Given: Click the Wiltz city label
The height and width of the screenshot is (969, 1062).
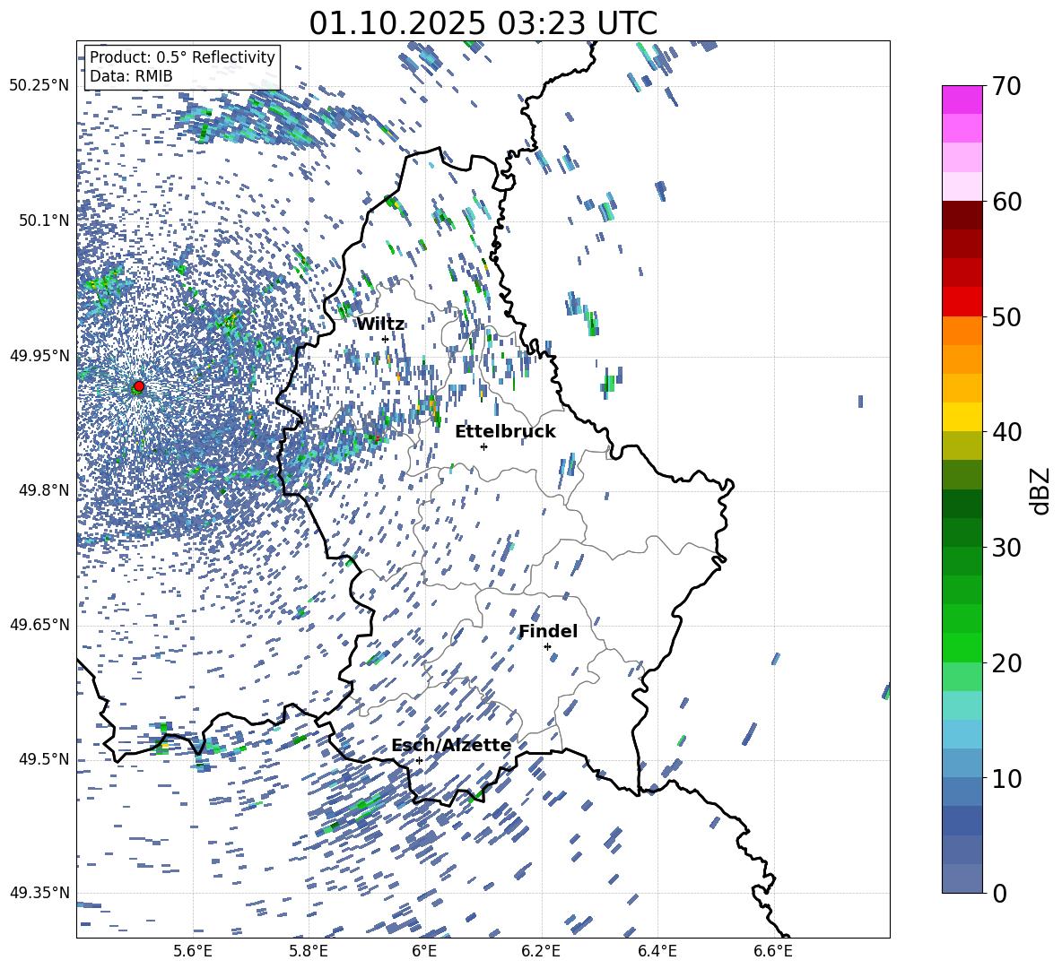Looking at the screenshot, I should click(x=380, y=324).
